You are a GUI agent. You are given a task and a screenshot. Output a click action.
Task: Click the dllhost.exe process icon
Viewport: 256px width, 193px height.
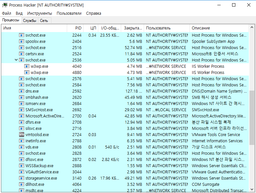22,184
